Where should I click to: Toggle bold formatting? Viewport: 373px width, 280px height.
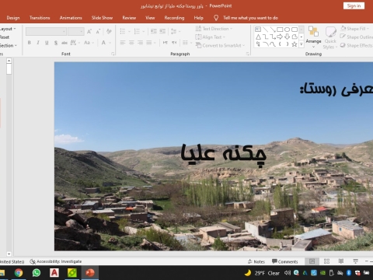[x=30, y=43]
